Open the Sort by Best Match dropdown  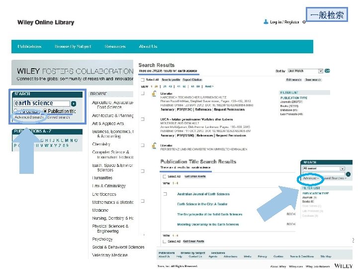[305, 71]
